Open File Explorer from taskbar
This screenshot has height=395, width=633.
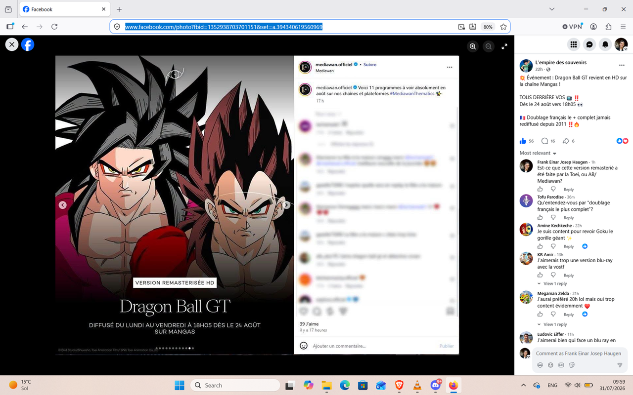pyautogui.click(x=326, y=385)
